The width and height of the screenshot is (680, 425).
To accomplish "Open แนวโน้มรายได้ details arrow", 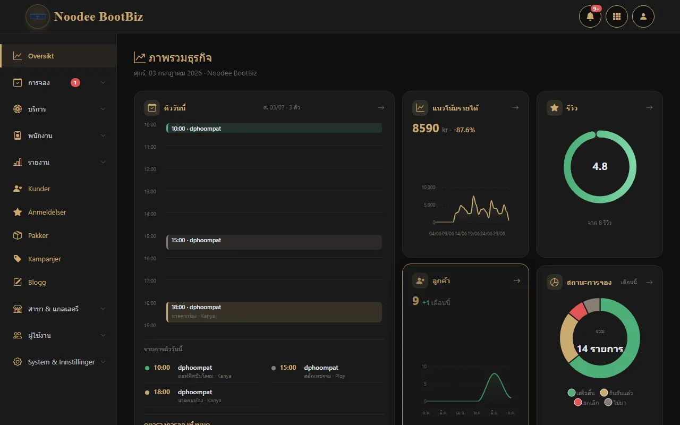I will pos(515,108).
